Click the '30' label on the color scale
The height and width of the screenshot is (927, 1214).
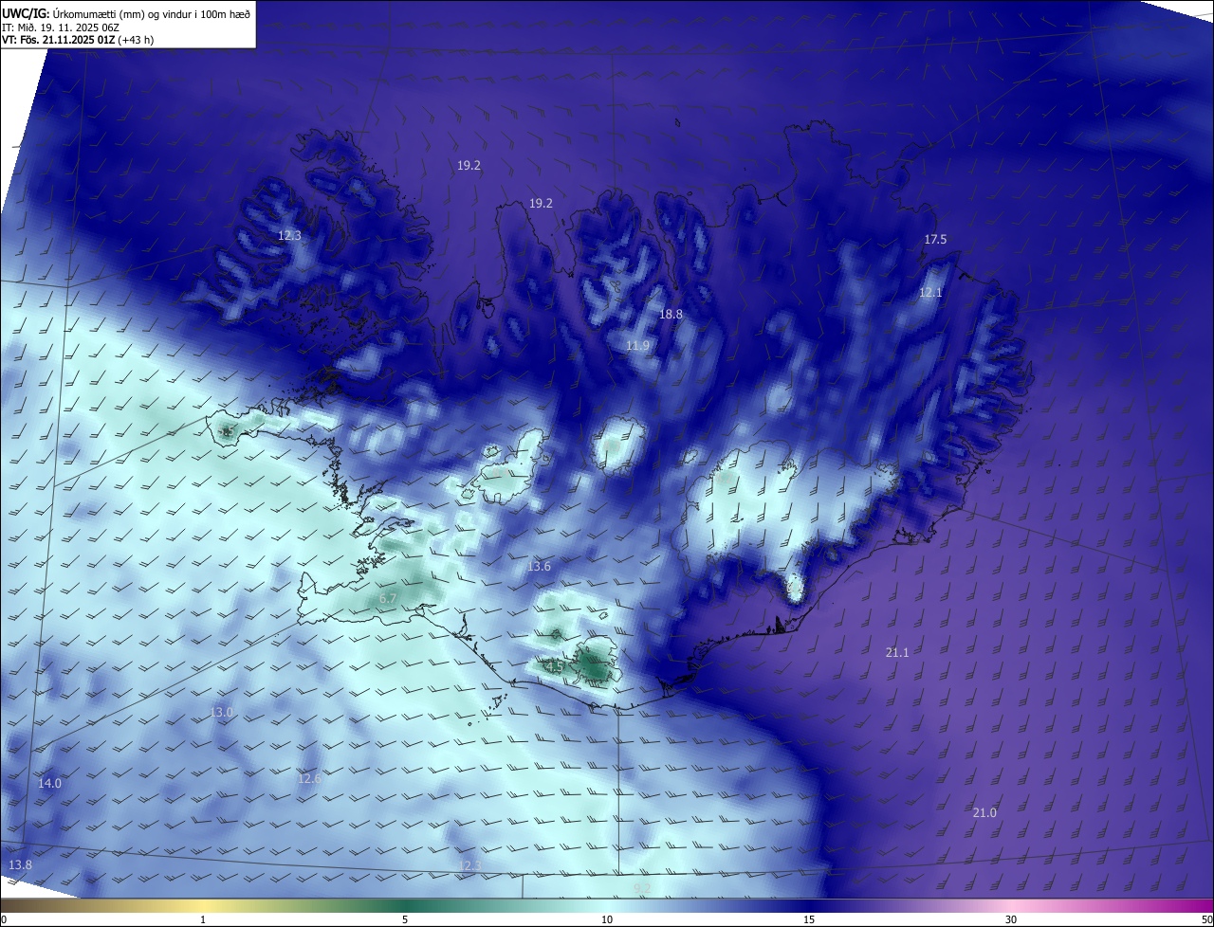[x=1011, y=919]
